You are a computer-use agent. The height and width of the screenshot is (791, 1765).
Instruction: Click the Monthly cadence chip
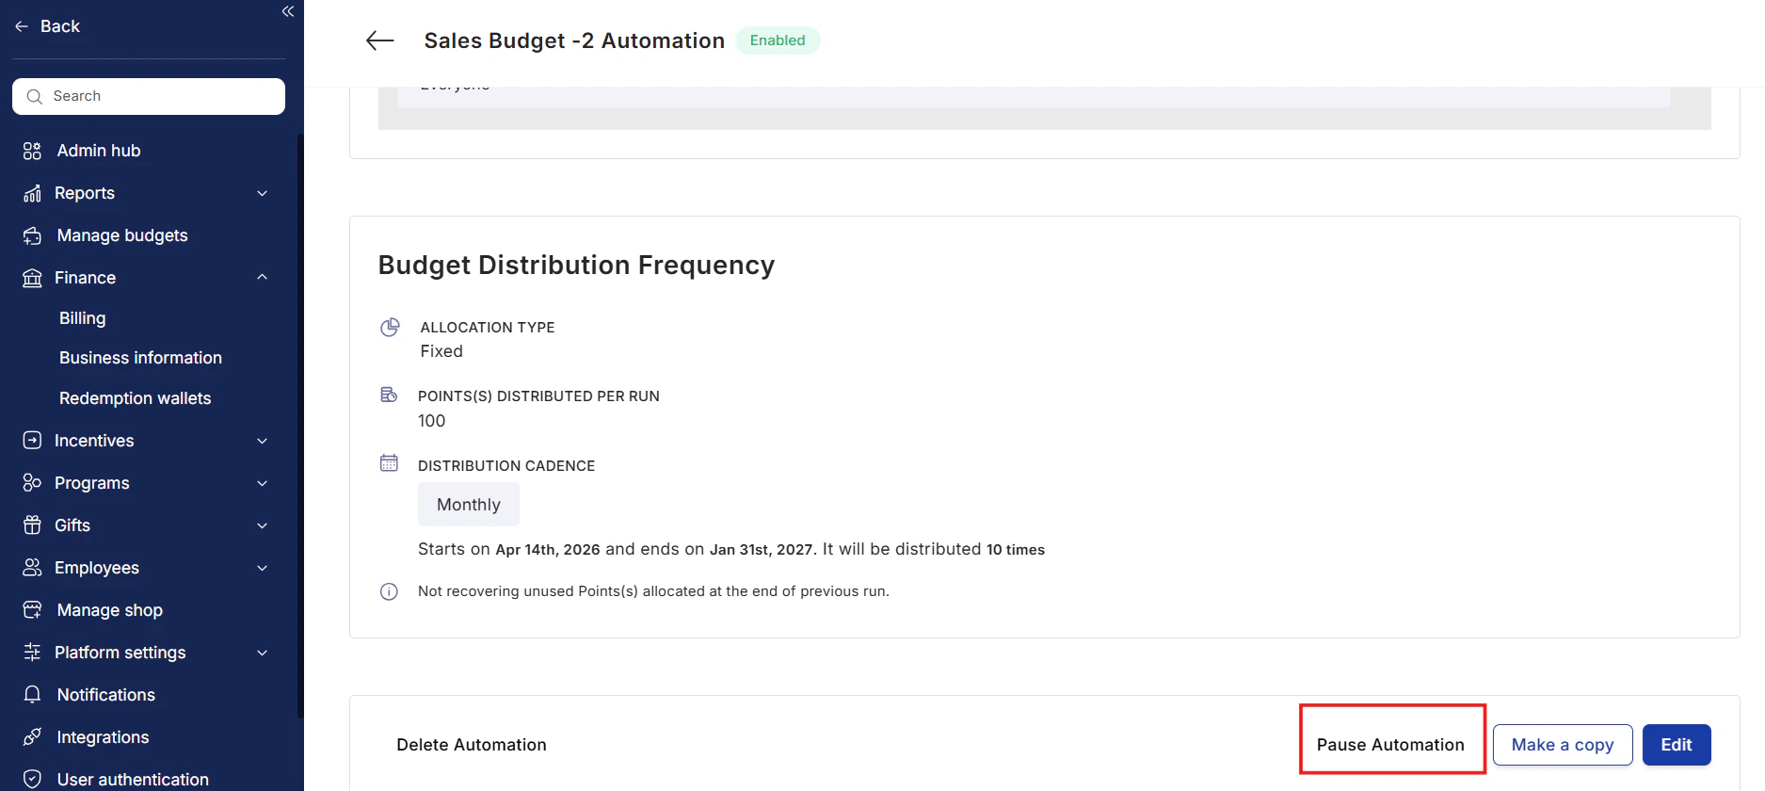(469, 505)
